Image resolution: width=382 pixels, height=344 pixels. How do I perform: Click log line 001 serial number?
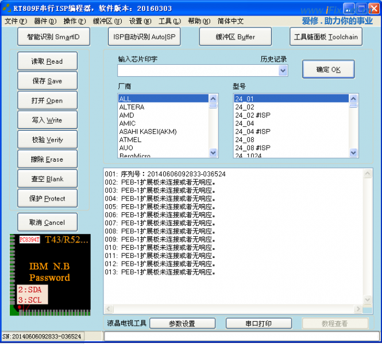[x=165, y=174]
